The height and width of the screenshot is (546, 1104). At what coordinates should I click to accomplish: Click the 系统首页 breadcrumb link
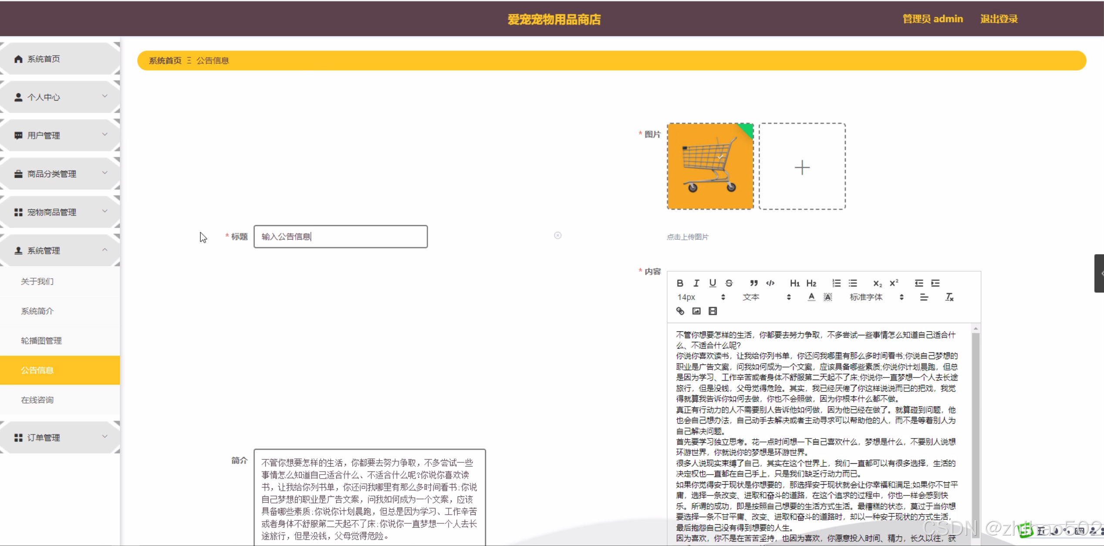[x=165, y=61]
